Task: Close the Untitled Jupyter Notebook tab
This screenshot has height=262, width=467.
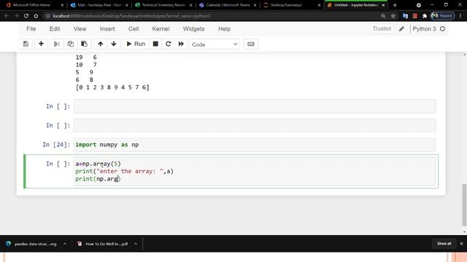Action: tap(383, 5)
